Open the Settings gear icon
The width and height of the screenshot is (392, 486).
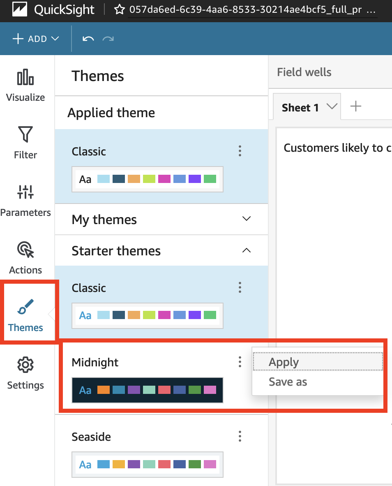[x=25, y=365]
